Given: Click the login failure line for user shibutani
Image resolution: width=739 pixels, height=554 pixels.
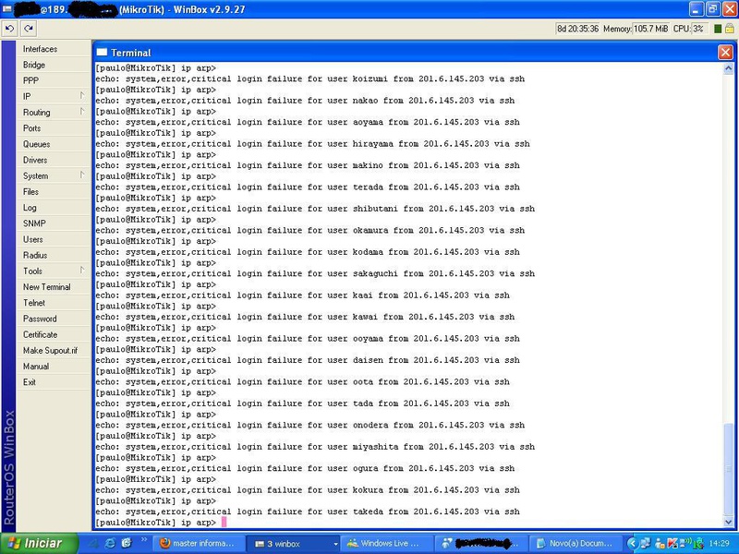Looking at the screenshot, I should click(x=315, y=209).
